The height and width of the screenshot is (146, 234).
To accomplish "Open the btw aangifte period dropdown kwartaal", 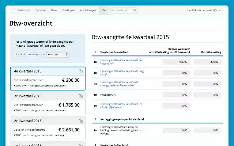I will click(x=57, y=54).
